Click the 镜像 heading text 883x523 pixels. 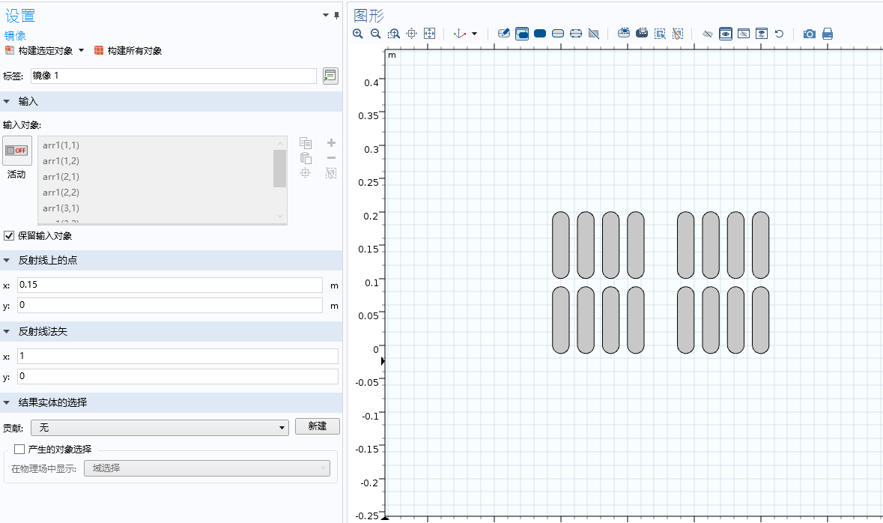point(15,35)
